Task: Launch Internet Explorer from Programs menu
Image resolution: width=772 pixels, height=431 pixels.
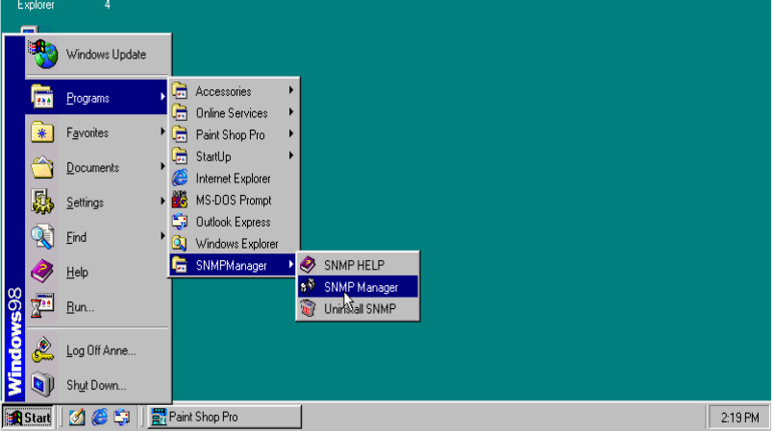Action: (x=234, y=178)
